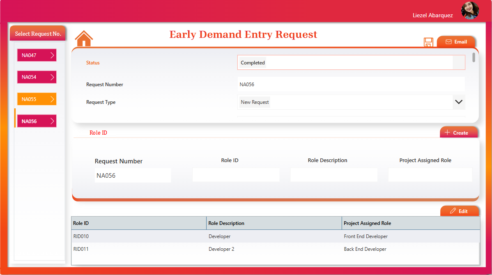
Task: Select highlighted request NA055
Action: (37, 99)
